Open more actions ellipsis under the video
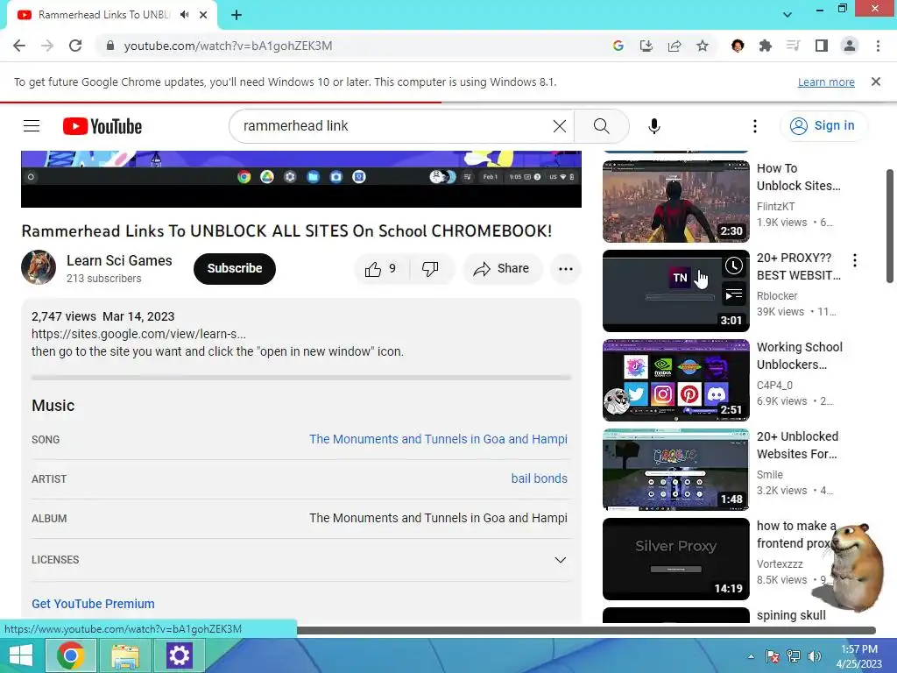Viewport: 897px width, 673px height. (566, 269)
